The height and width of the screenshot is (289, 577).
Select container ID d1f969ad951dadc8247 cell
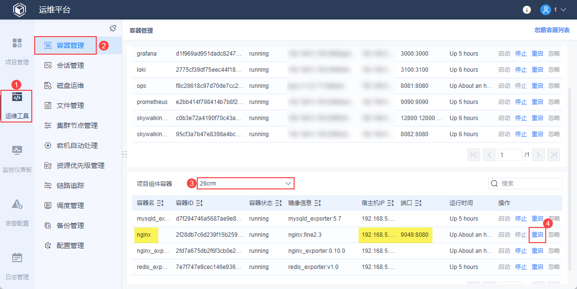point(209,54)
